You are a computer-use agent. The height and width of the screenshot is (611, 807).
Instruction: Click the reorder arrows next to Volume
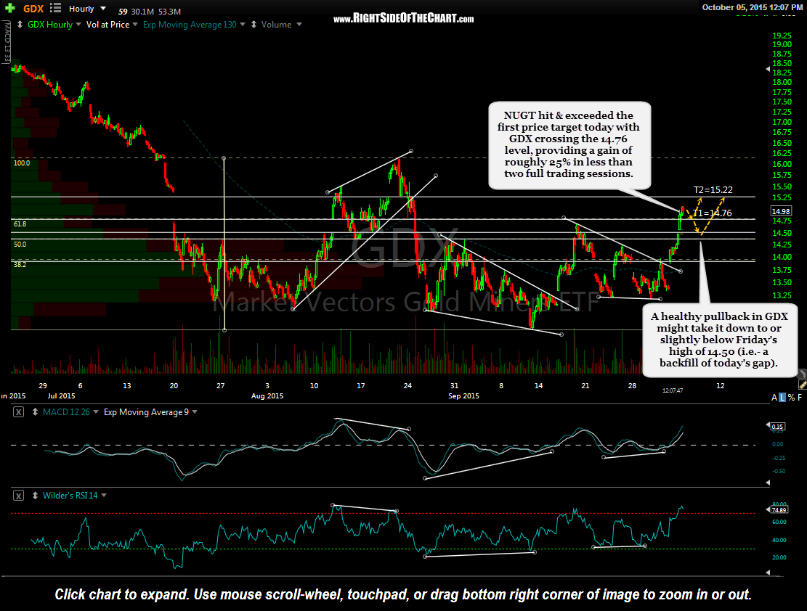tap(254, 24)
